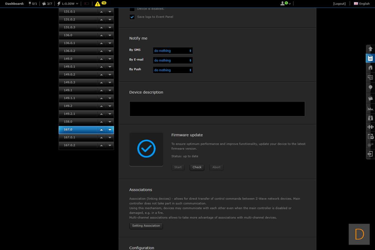Open the home icon in right sidebar
The width and height of the screenshot is (375, 250).
(x=370, y=68)
